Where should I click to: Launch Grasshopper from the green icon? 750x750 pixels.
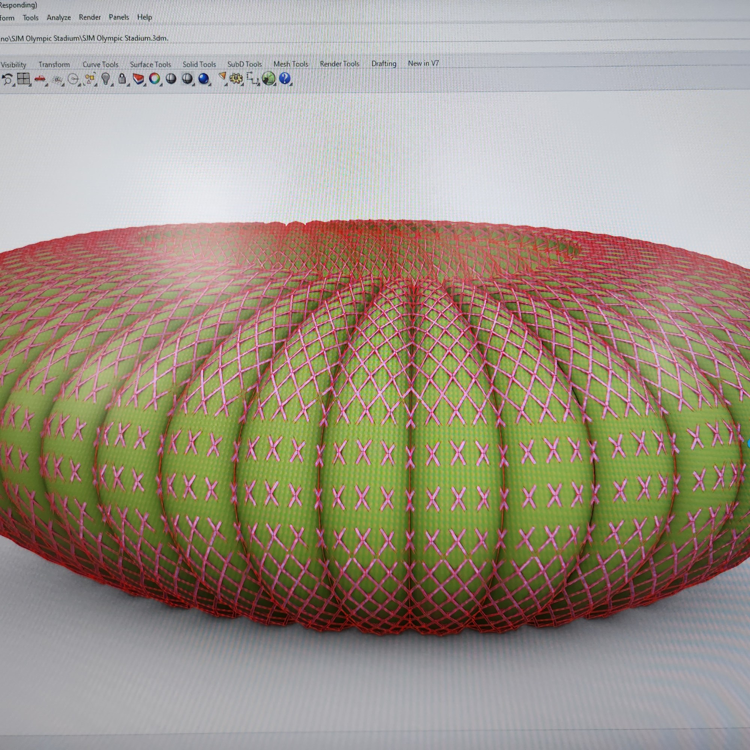268,78
